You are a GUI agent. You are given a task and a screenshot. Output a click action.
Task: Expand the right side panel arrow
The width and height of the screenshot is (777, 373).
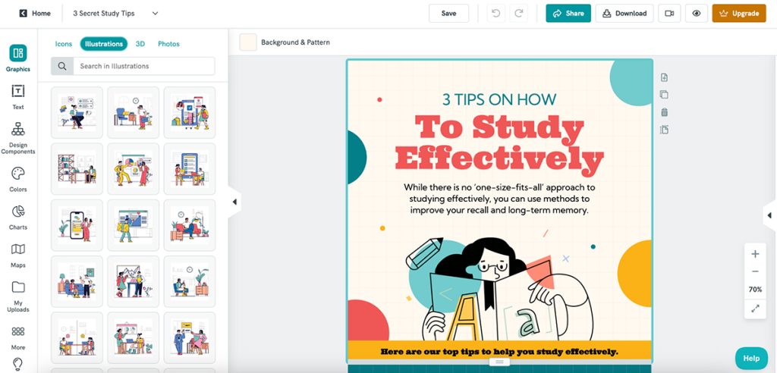point(769,215)
